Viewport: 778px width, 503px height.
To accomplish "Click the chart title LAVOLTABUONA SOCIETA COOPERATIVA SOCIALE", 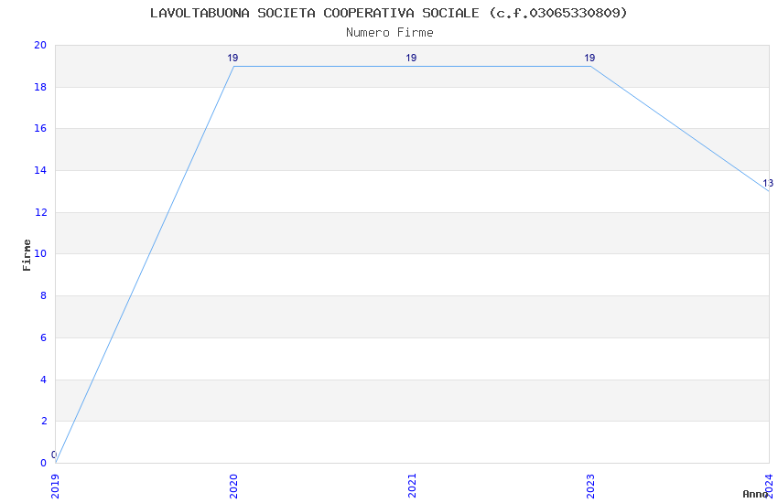I will tap(388, 13).
